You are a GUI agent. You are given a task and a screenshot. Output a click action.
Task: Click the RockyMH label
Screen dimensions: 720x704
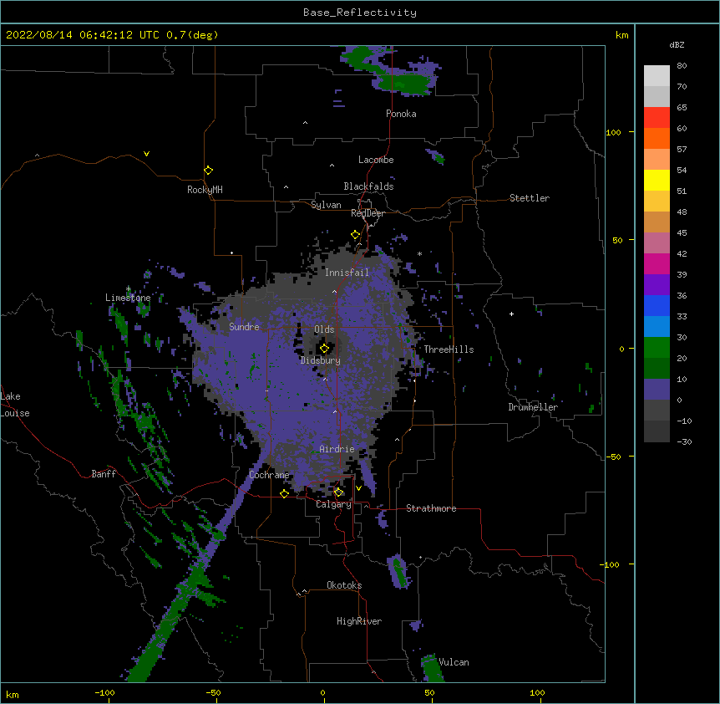(x=205, y=190)
